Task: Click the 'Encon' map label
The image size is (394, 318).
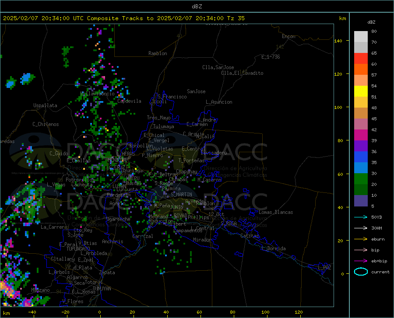Action: pos(288,36)
